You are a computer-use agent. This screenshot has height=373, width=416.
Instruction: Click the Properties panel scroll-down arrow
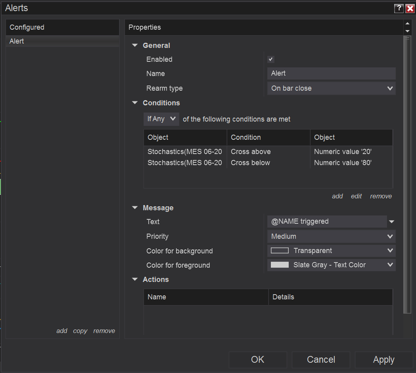click(407, 31)
